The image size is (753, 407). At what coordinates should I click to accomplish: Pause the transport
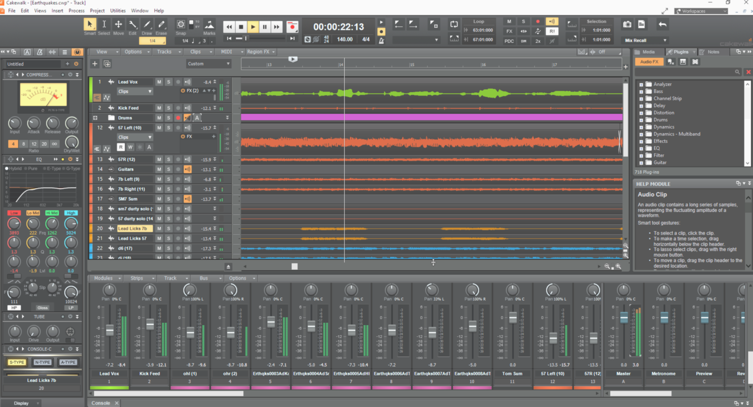(x=265, y=27)
